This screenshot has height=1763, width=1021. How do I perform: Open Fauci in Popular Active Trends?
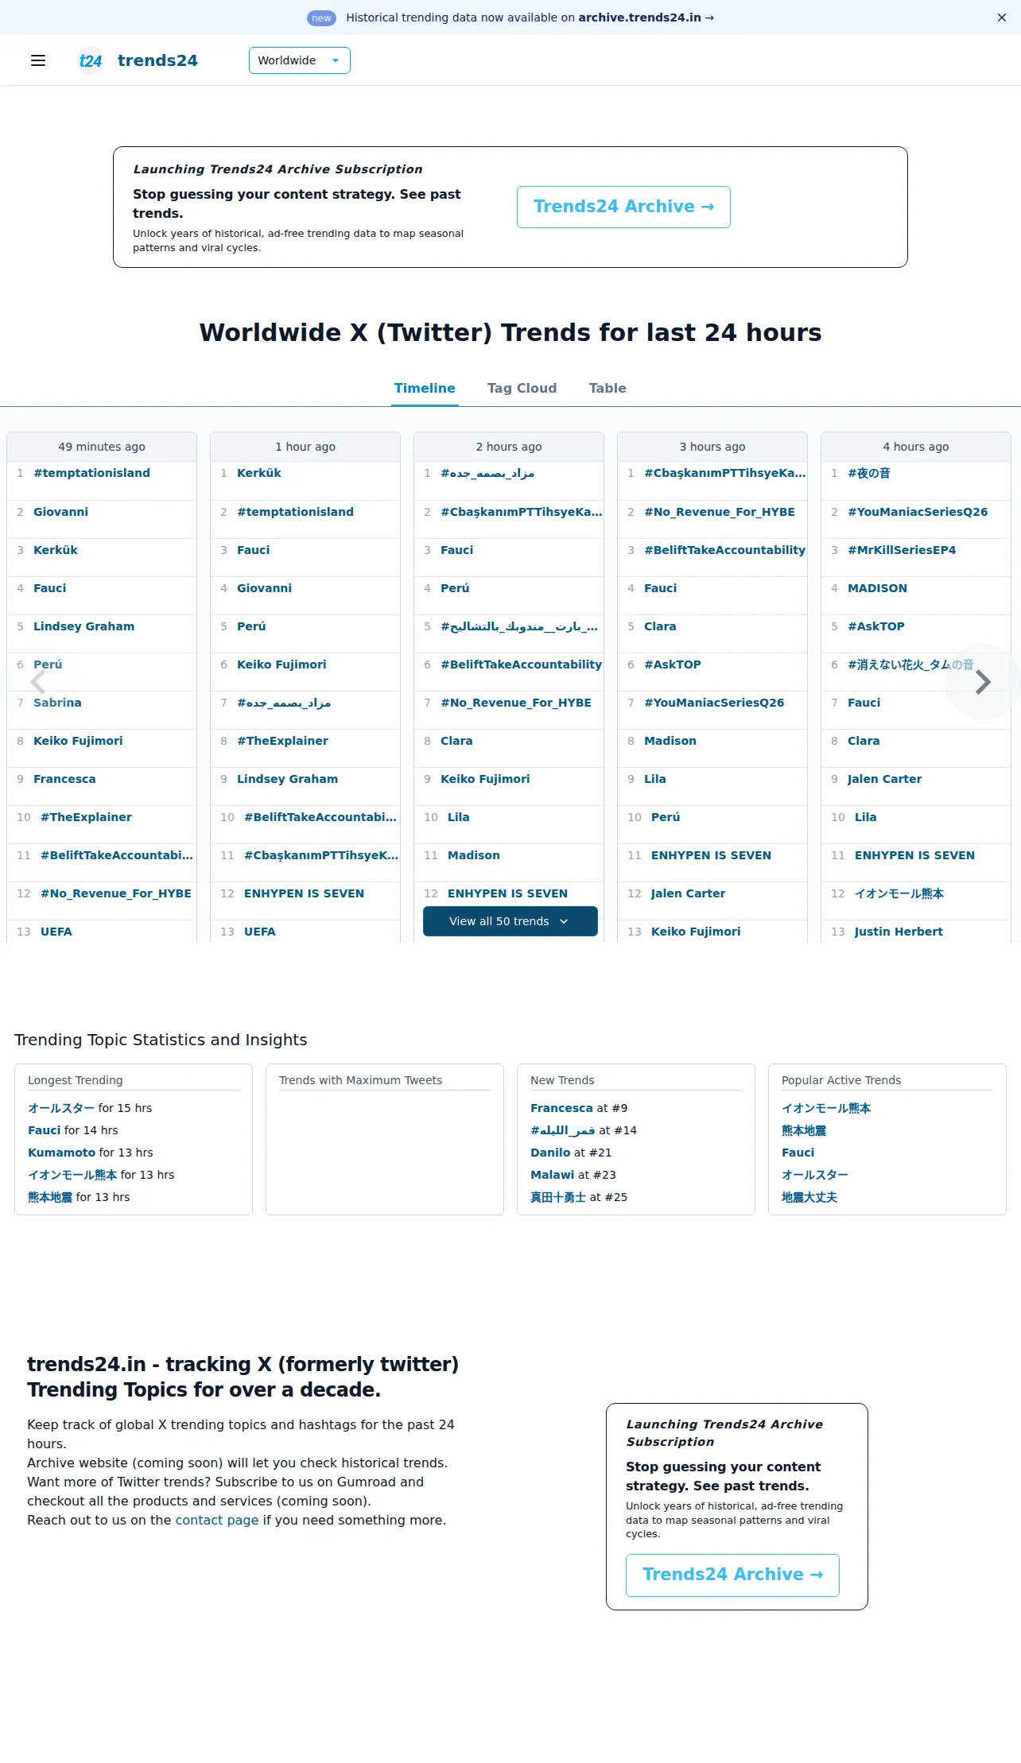point(798,1153)
